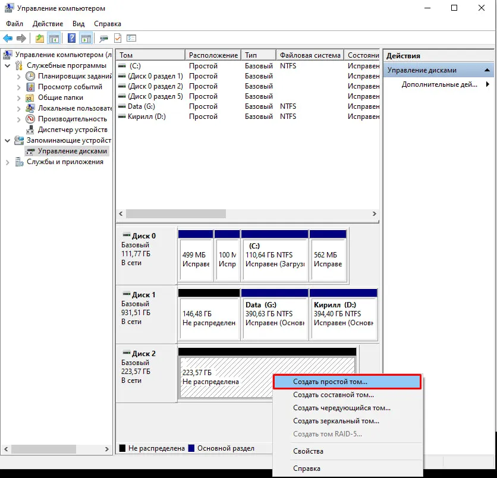
Task: Expand the Общие папки node
Action: pyautogui.click(x=18, y=98)
